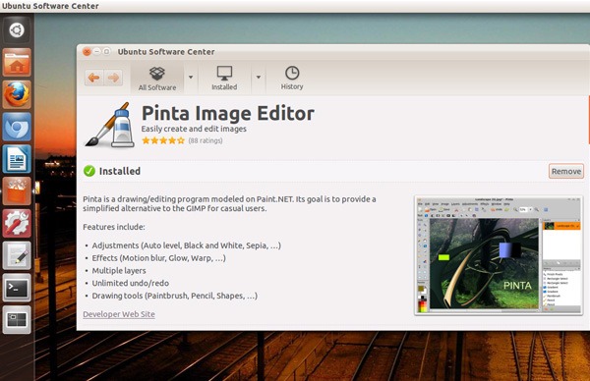Open LibreOffice Writer from the dock
Viewport: 590px width, 381px height.
click(17, 159)
